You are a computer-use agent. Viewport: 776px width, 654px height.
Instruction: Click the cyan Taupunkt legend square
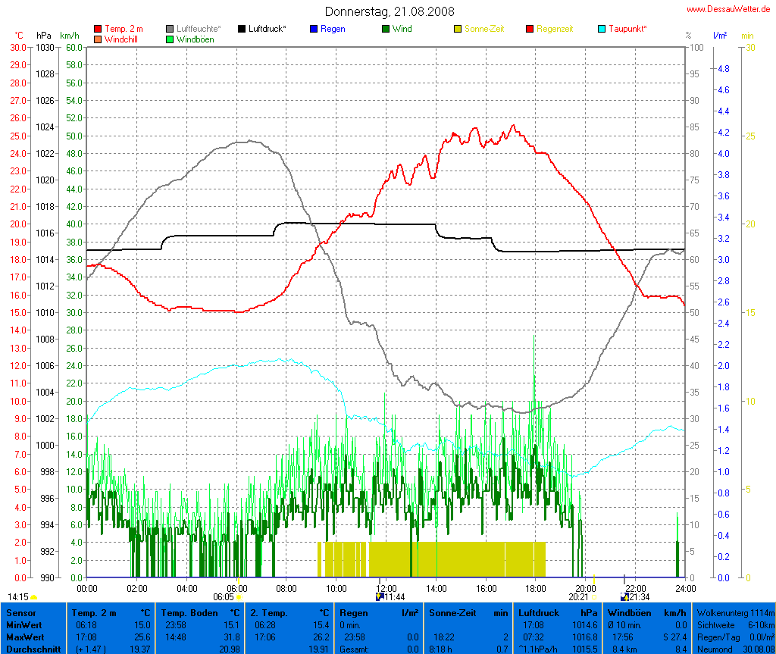tap(602, 29)
